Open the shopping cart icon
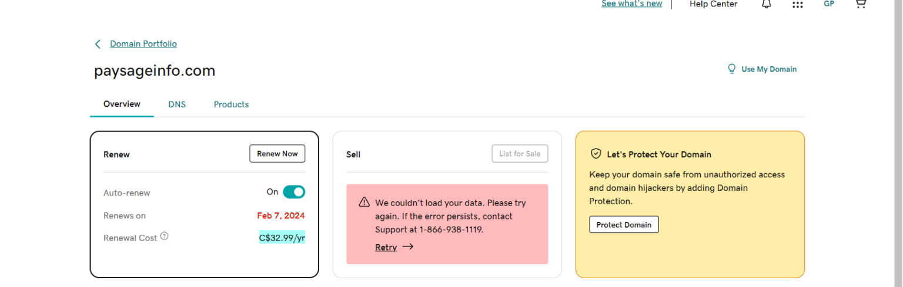Screen dimensions: 903x287 click(x=860, y=4)
